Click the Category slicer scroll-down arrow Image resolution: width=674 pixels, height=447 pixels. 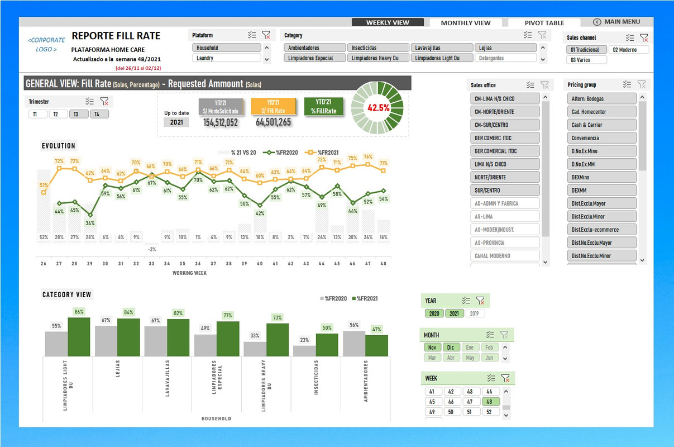click(542, 58)
